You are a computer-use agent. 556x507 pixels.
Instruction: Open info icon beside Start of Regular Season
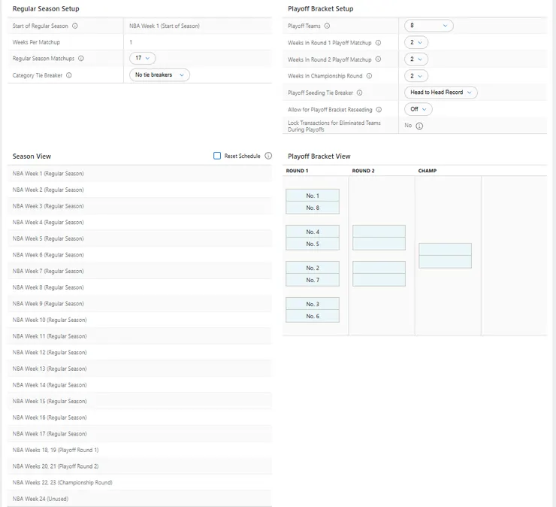75,26
